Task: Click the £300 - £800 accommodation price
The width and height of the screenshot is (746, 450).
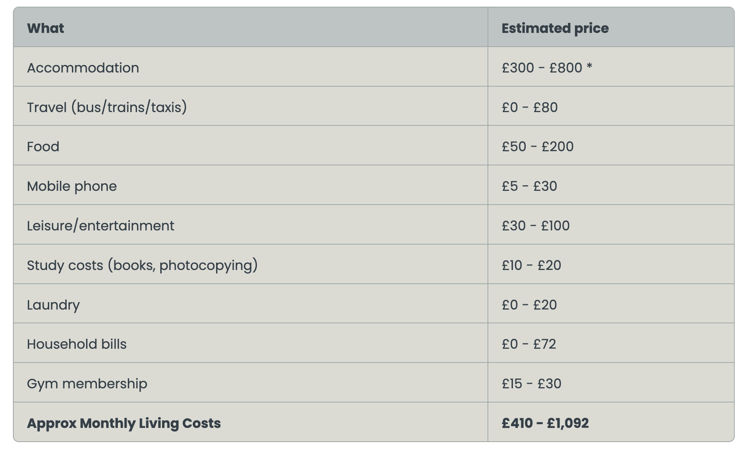Action: [x=547, y=68]
